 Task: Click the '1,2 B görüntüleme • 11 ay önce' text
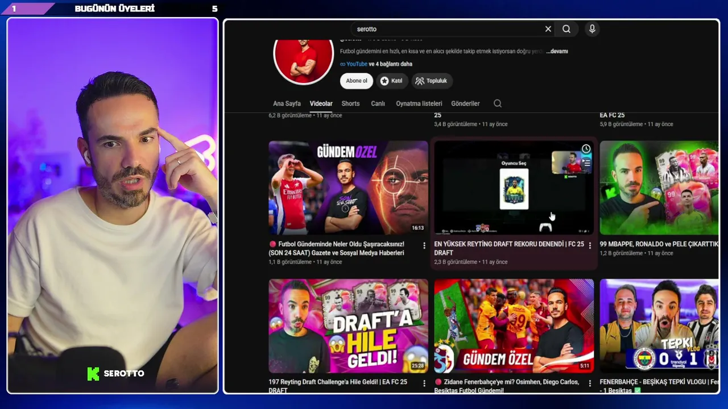[x=636, y=253]
